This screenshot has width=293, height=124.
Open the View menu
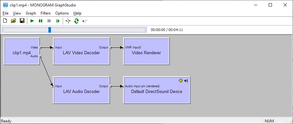17,13
